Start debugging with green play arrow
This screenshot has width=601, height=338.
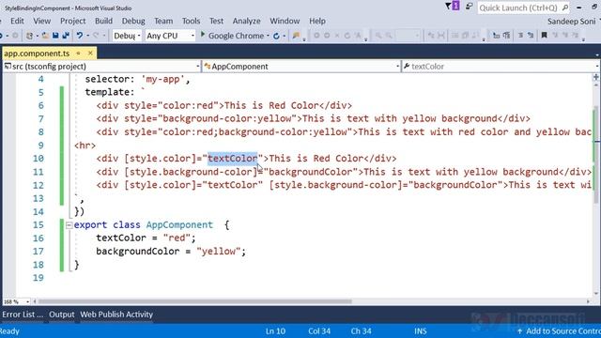(x=203, y=35)
